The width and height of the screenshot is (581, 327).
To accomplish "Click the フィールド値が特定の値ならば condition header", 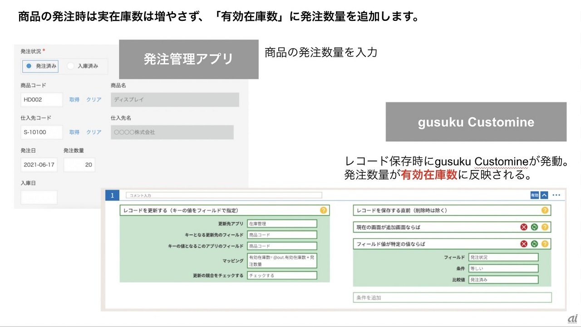I will coord(452,244).
